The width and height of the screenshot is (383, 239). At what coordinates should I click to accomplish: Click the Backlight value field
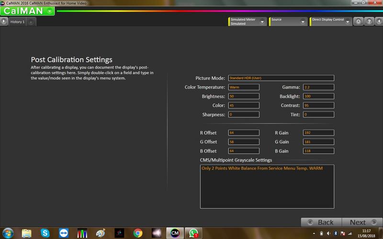tap(318, 97)
